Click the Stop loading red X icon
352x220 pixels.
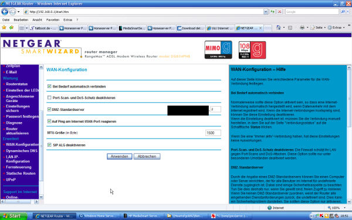click(x=279, y=12)
